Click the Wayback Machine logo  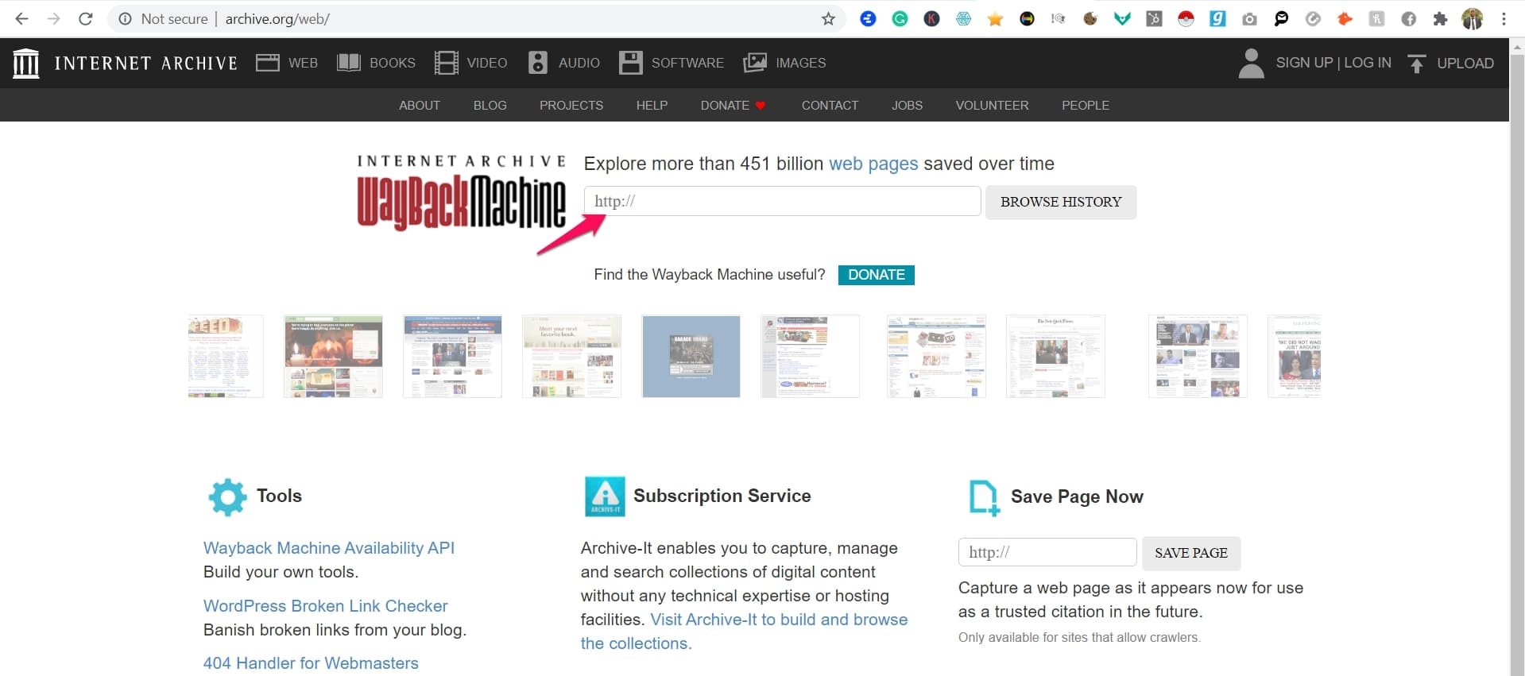pos(462,193)
